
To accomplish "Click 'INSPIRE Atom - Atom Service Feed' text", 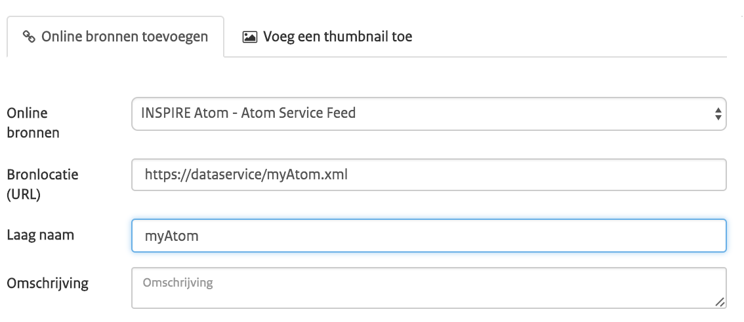I will (248, 113).
